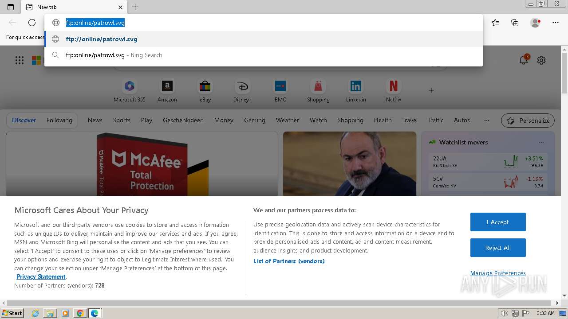Viewport: 568px width, 319px height.
Task: Open the Health feed category
Action: (x=383, y=120)
